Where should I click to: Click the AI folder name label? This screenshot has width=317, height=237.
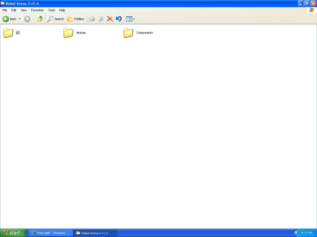point(18,33)
